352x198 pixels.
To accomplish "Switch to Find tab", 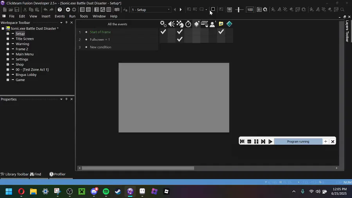I will pos(36,174).
